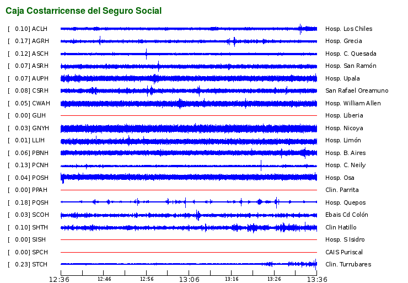Screen dimensions: 408x283
Task: Select station code PQSH
Action: (x=40, y=203)
